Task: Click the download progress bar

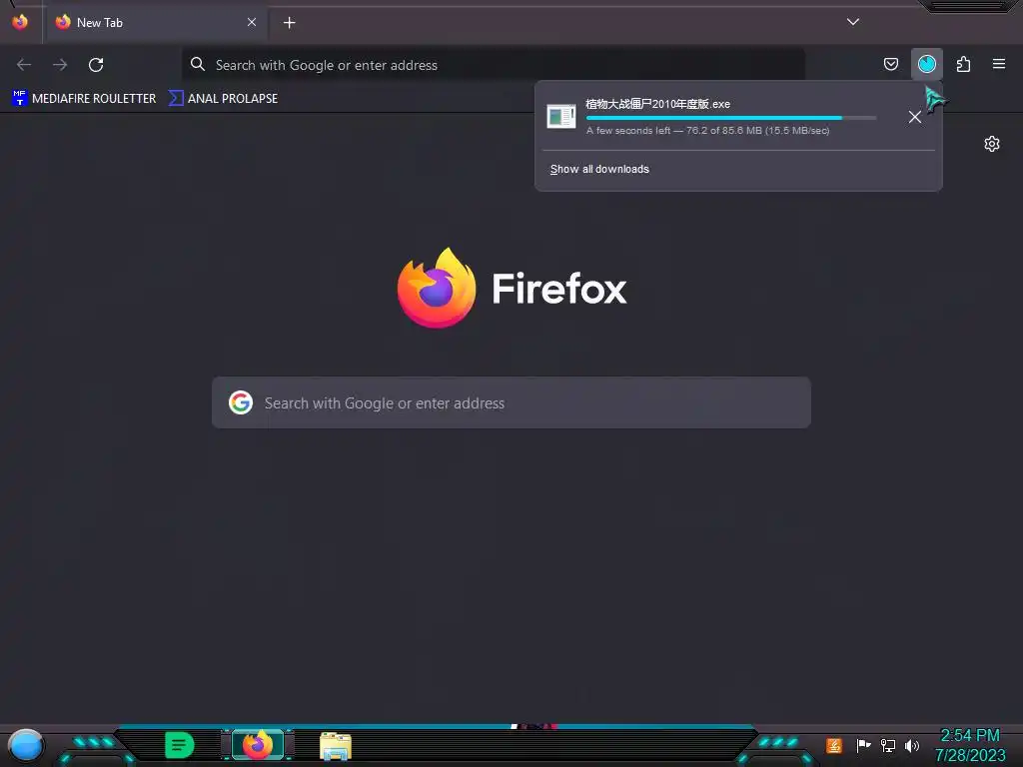Action: [x=730, y=118]
